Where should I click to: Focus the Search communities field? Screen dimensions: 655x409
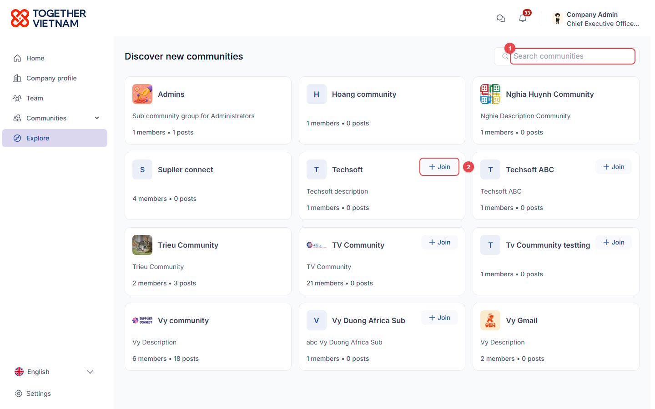(572, 56)
